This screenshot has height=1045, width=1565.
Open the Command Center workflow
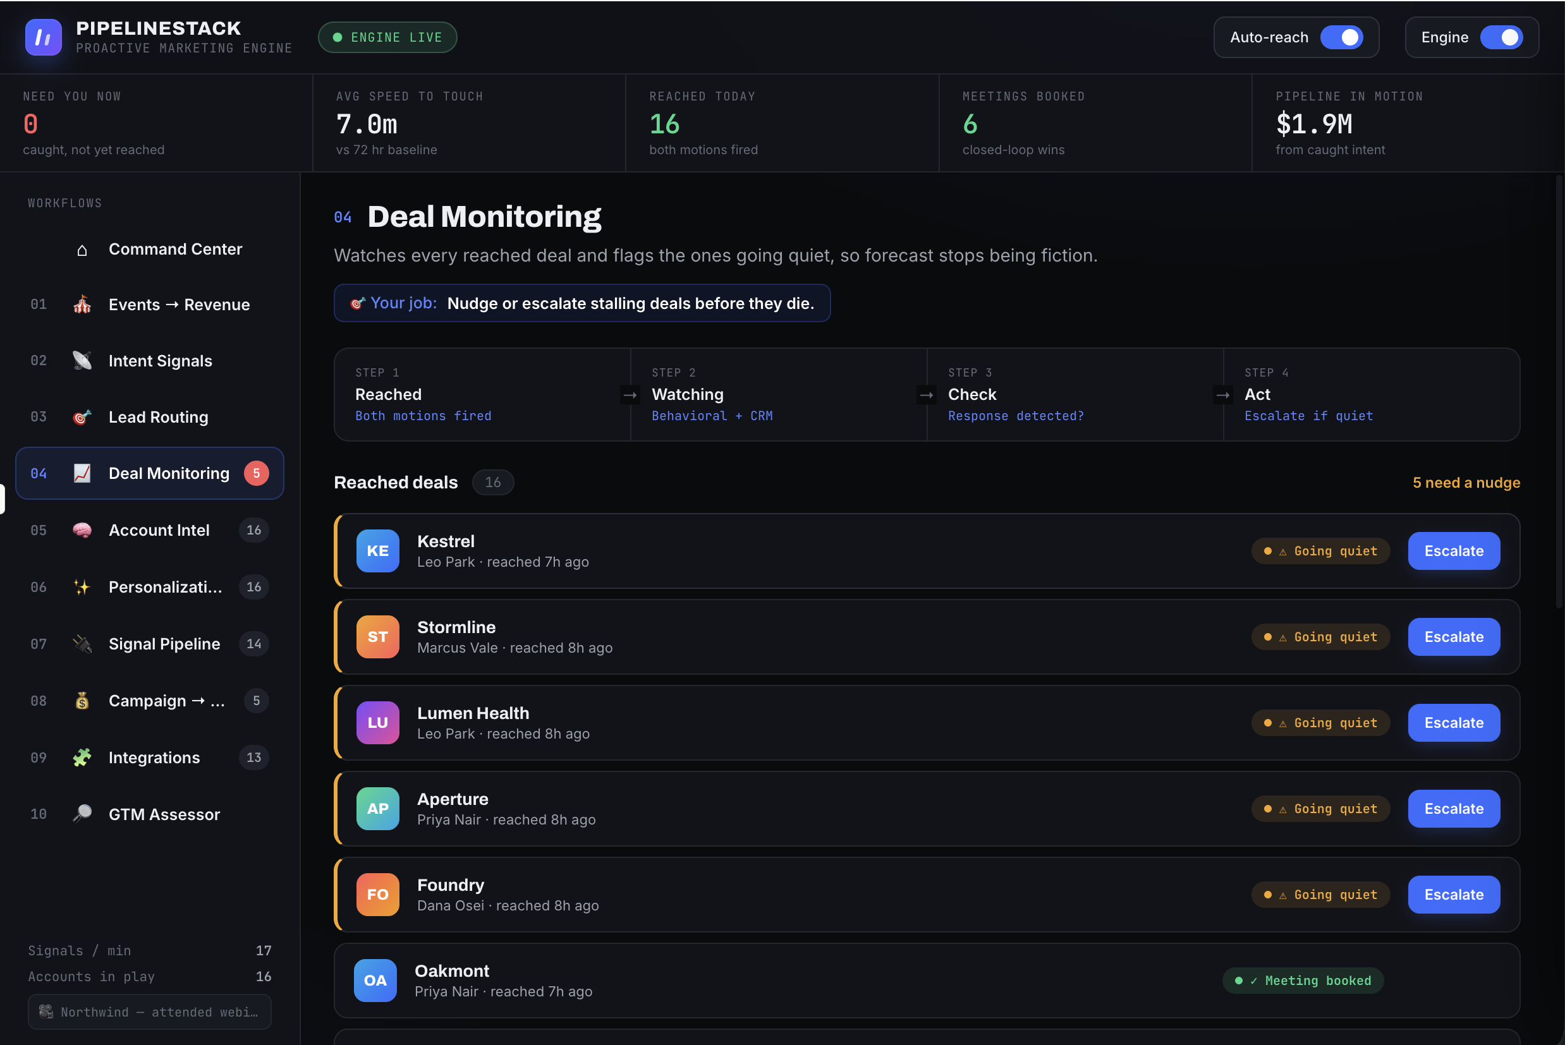pos(150,250)
